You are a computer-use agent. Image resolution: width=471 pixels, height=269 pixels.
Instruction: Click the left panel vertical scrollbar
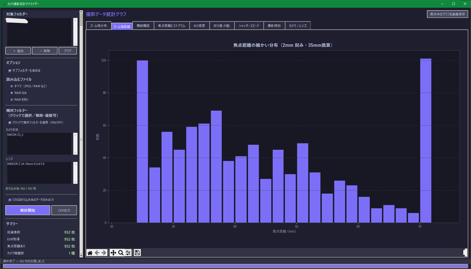[x=81, y=133]
